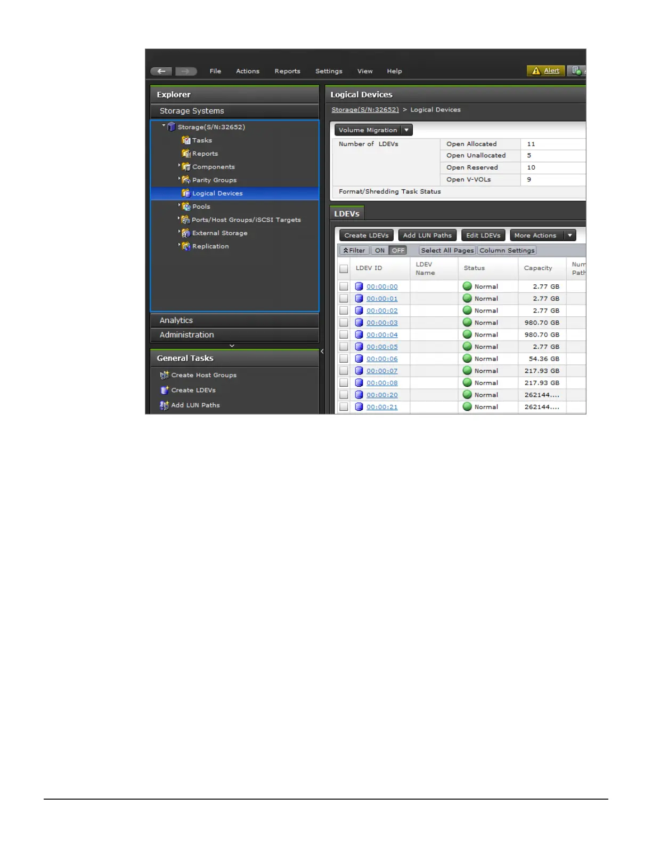The image size is (652, 845).
Task: Expand the Parity Groups tree node
Action: 179,179
